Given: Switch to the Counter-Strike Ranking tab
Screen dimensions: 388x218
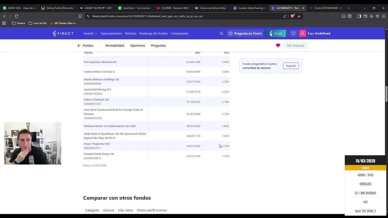Looking at the screenshot, I should (250, 8).
